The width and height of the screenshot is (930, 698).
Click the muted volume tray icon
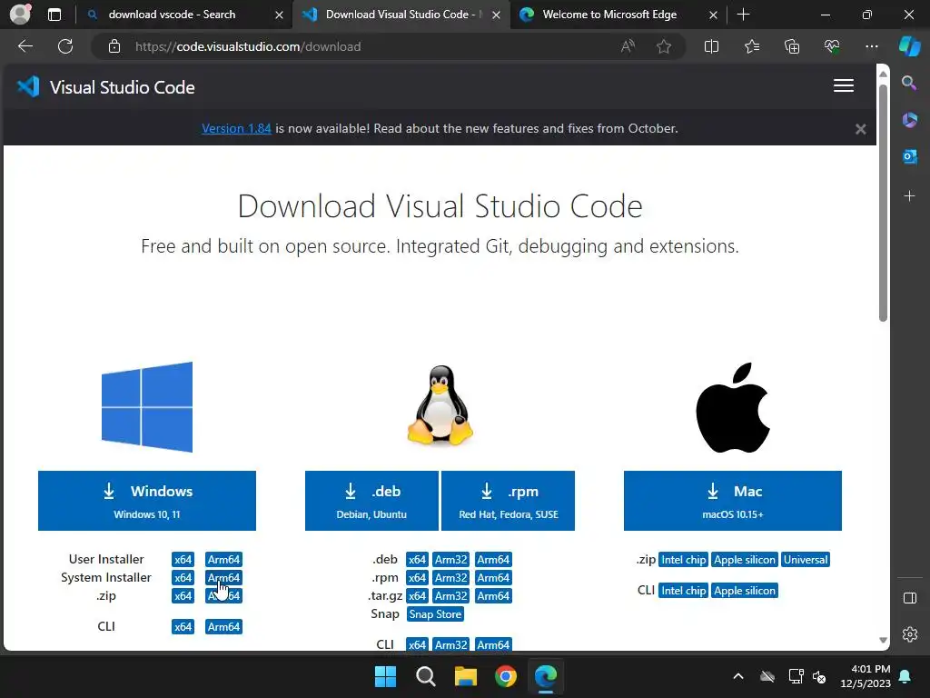[819, 676]
